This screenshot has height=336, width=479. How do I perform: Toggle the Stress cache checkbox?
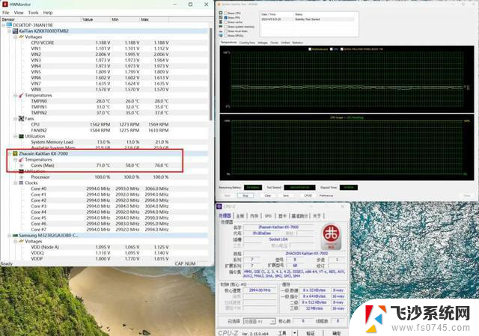(226, 22)
